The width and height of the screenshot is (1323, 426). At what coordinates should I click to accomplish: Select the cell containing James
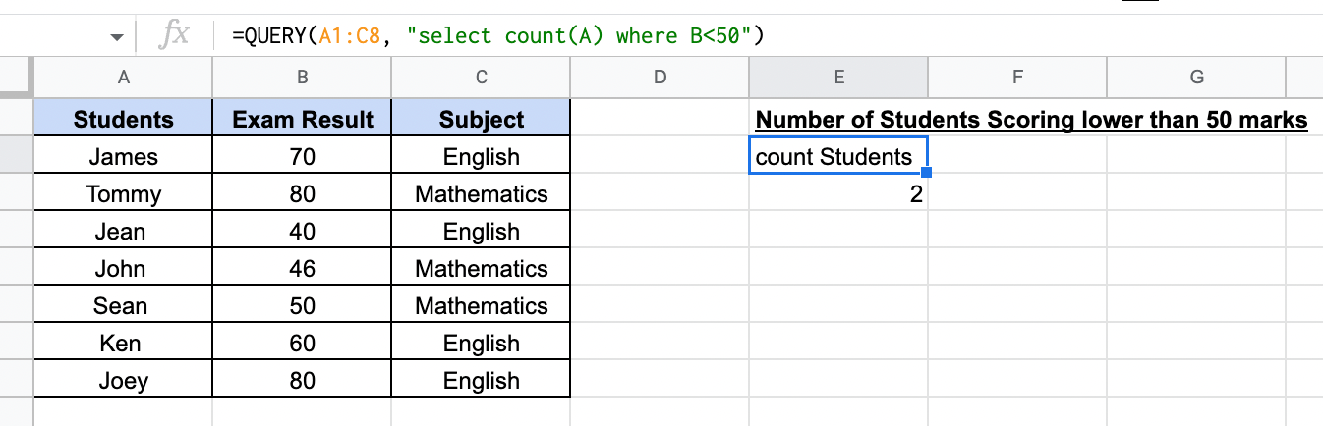pyautogui.click(x=123, y=157)
